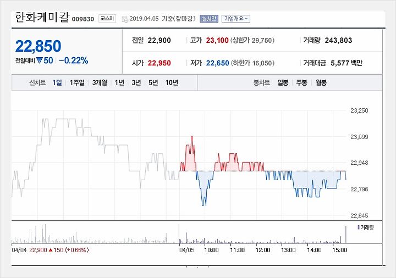The image size is (396, 278).
Task: Click the 22,645 y-axis label
Action: [359, 215]
